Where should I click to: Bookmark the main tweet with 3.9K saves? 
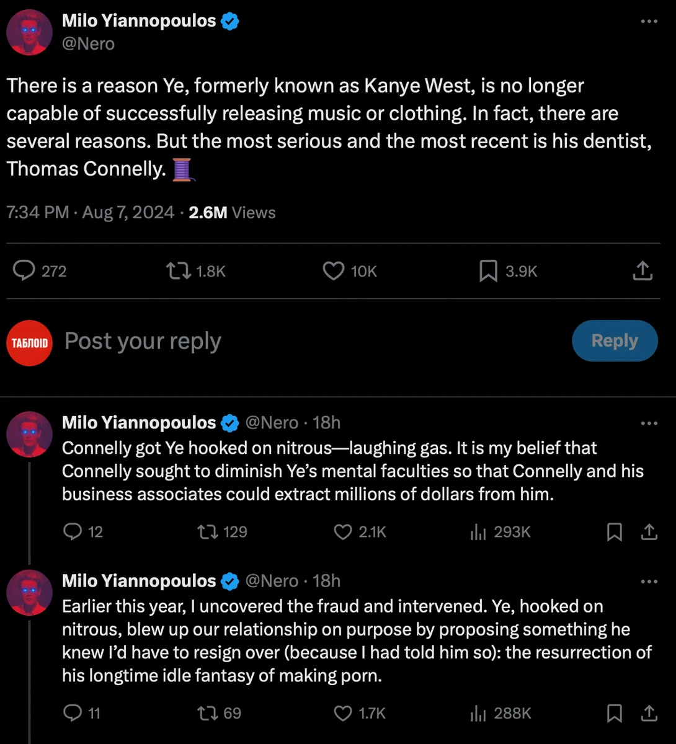tap(489, 271)
